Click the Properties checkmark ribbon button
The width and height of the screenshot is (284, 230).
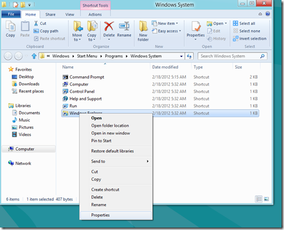click(x=196, y=31)
